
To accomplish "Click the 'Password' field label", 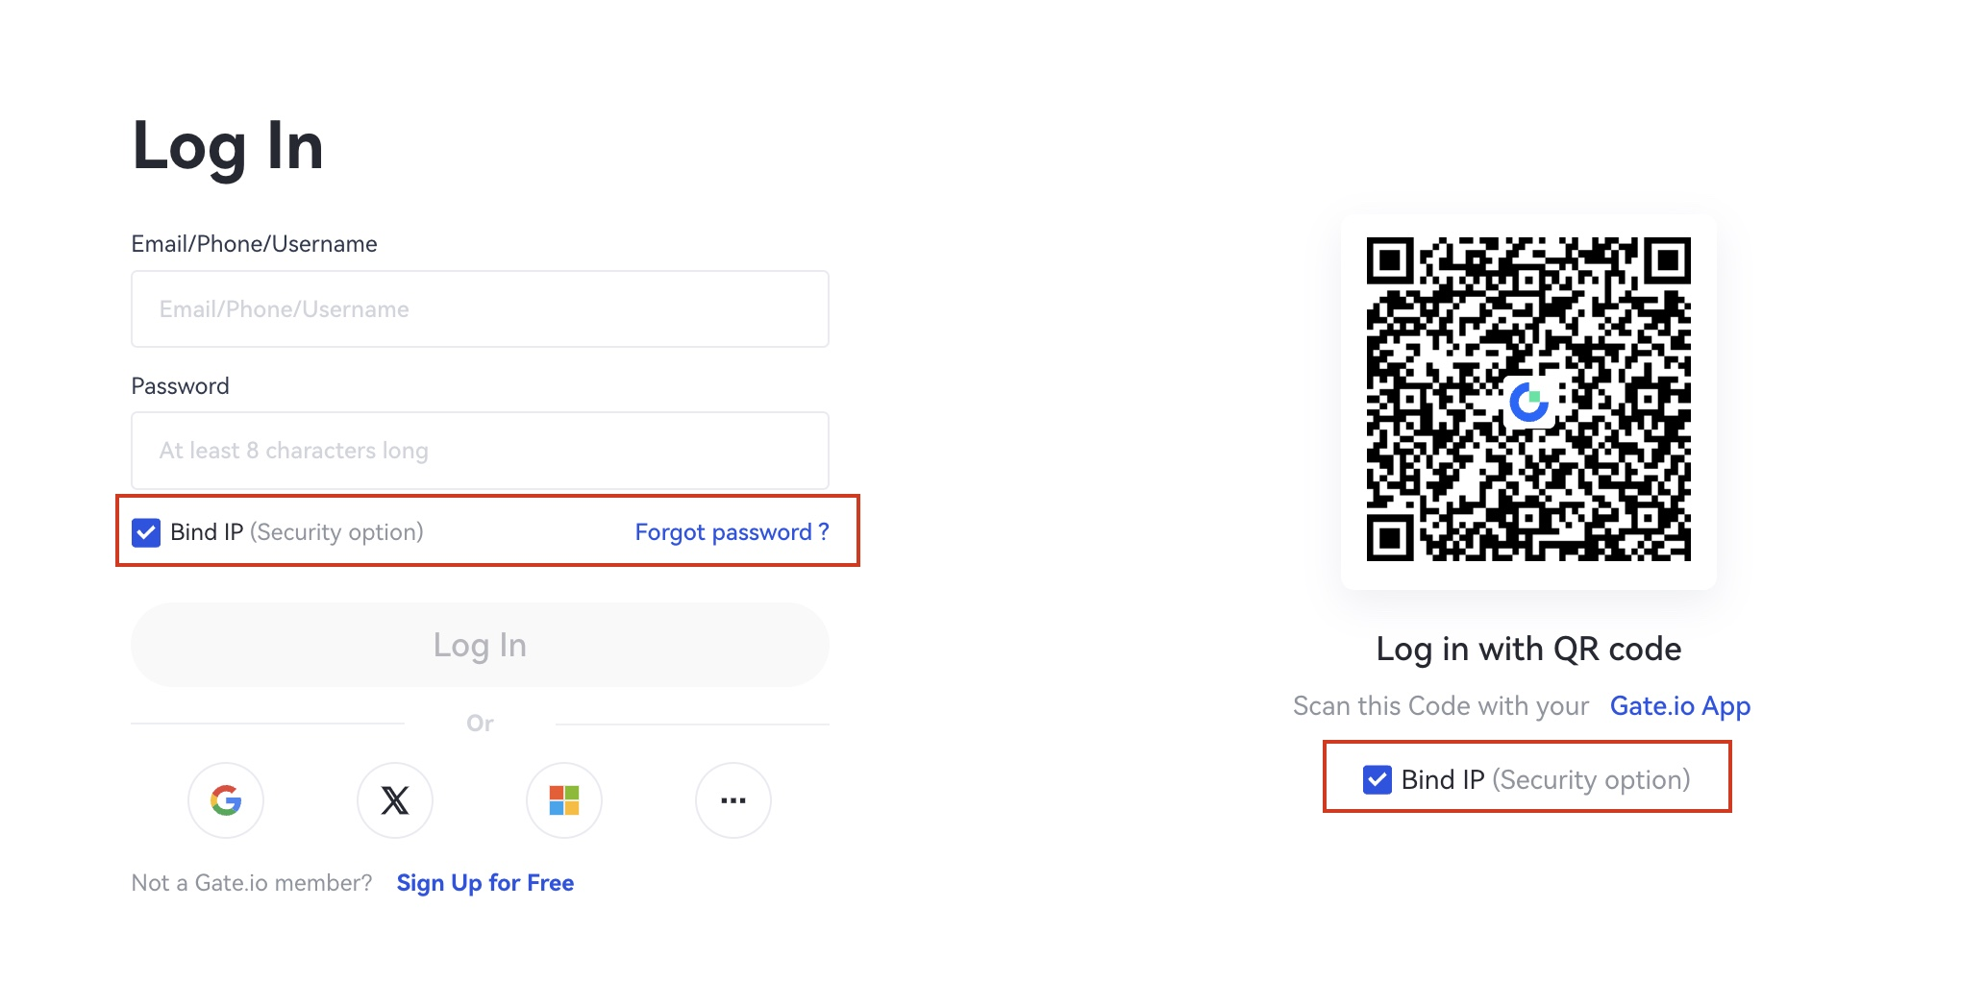I will pos(181,386).
